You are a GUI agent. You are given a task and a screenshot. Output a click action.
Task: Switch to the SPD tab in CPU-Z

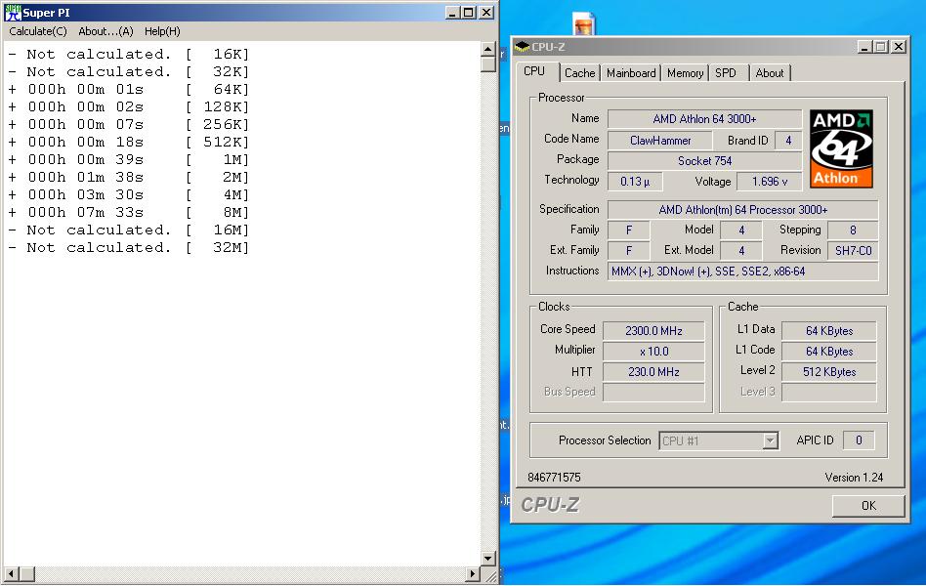tap(726, 72)
